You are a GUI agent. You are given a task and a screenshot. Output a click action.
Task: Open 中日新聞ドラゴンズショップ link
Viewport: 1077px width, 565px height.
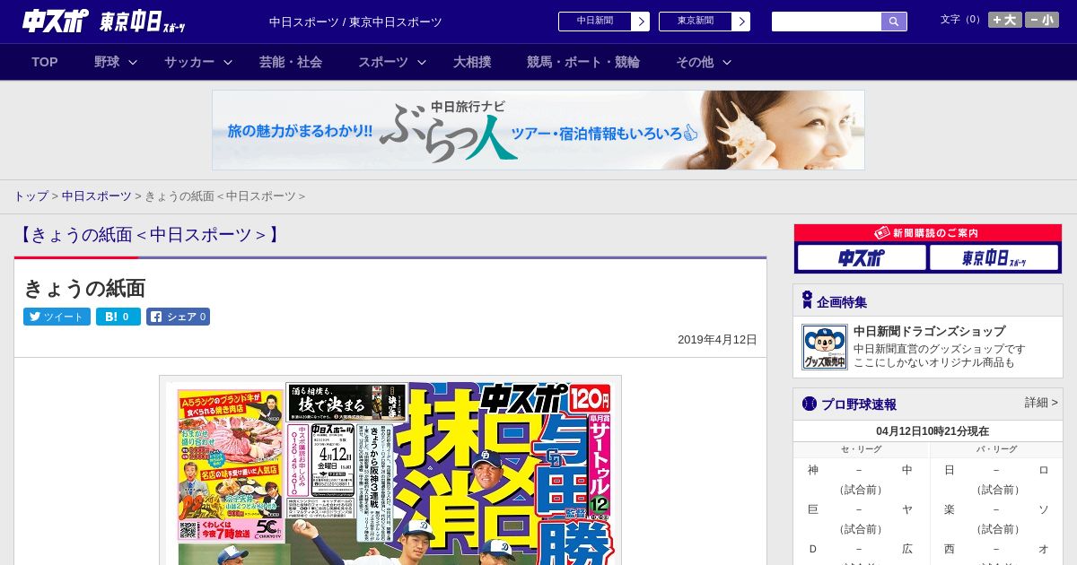[929, 331]
